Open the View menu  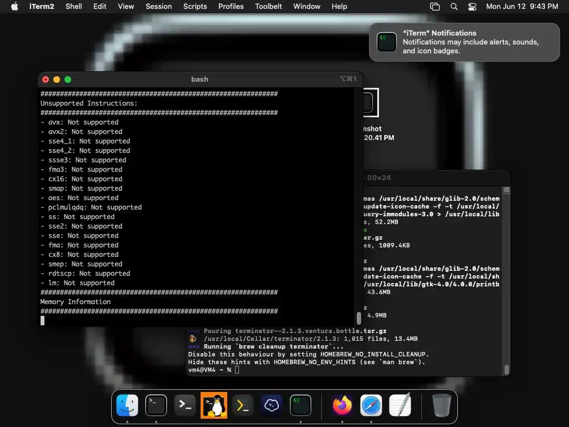pyautogui.click(x=126, y=7)
